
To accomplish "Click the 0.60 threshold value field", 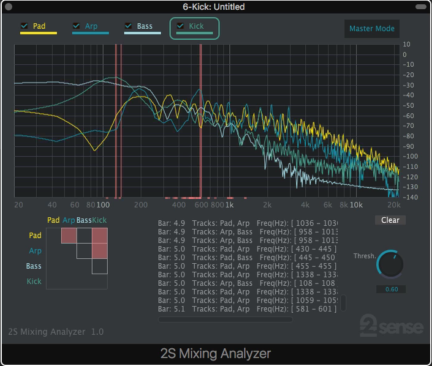I will point(390,289).
